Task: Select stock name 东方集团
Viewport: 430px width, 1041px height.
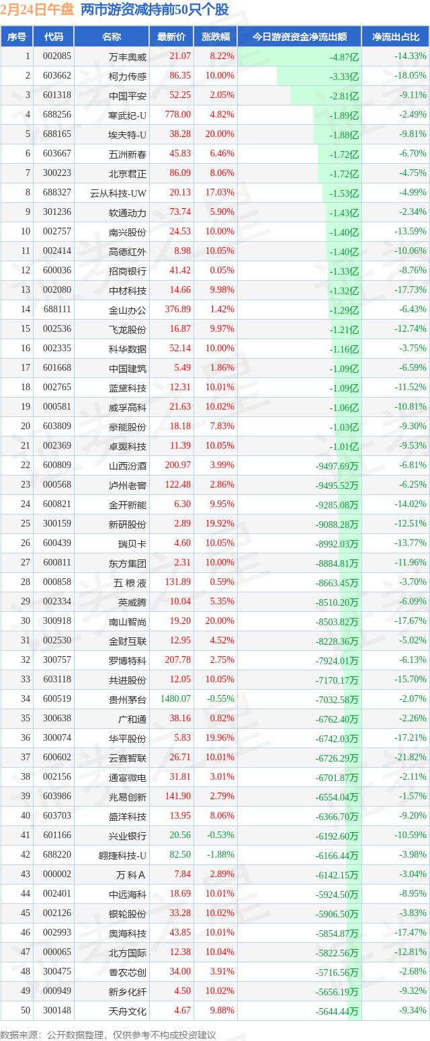Action: (127, 563)
